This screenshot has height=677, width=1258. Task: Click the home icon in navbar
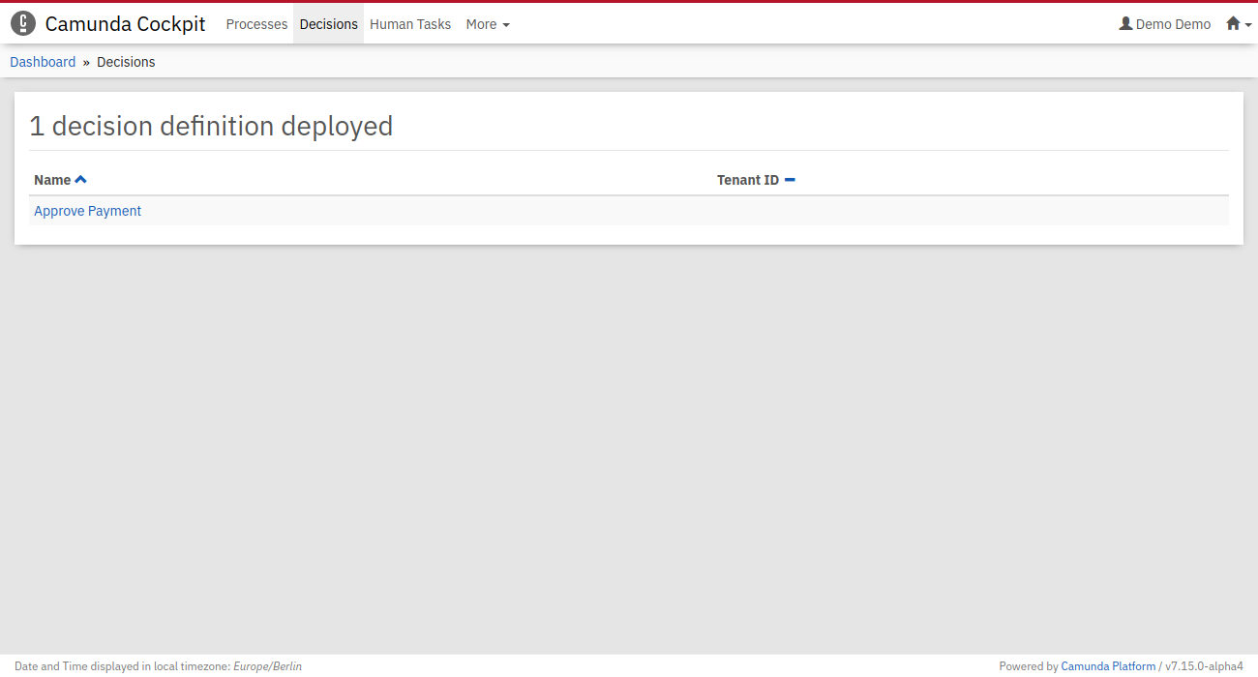[x=1233, y=24]
